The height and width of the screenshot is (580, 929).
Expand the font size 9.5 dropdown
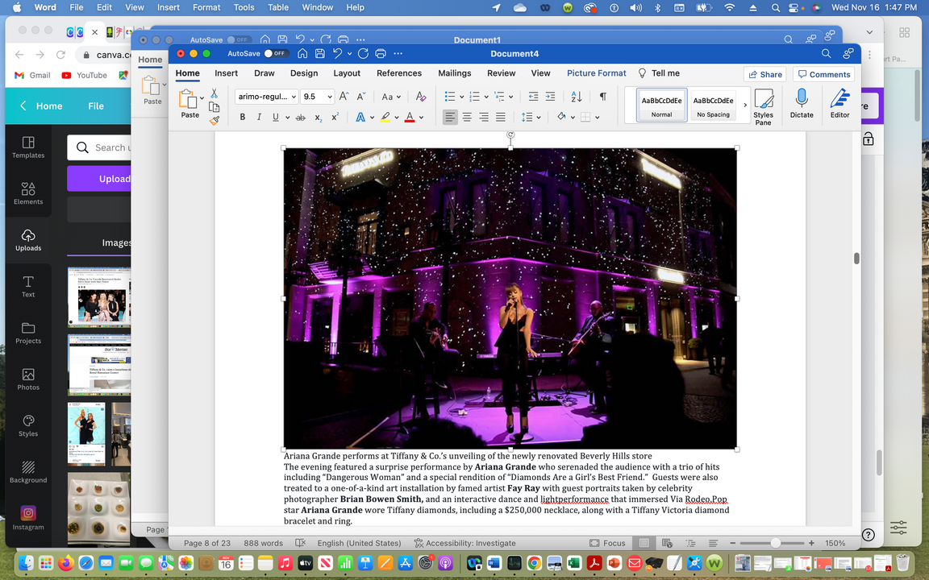tap(330, 97)
